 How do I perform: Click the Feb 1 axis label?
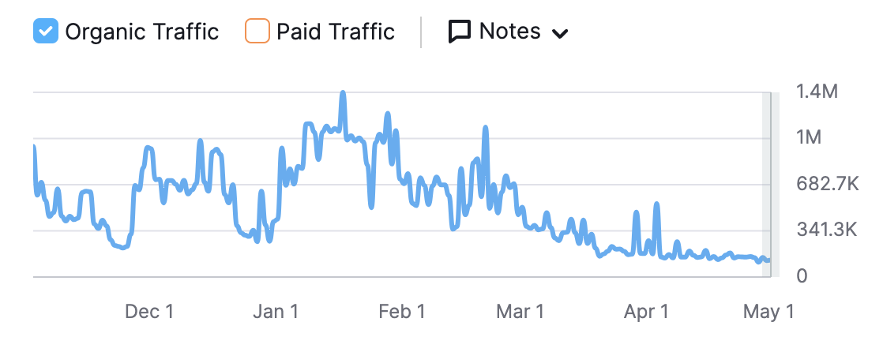(402, 312)
